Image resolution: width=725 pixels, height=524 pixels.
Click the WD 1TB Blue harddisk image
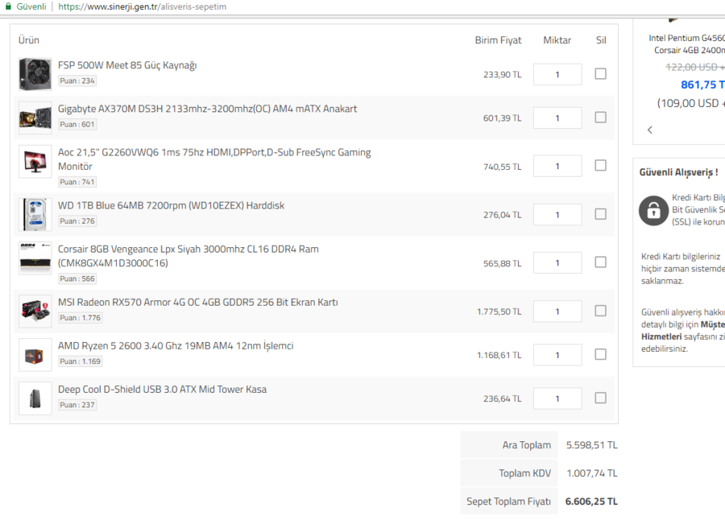coord(35,214)
